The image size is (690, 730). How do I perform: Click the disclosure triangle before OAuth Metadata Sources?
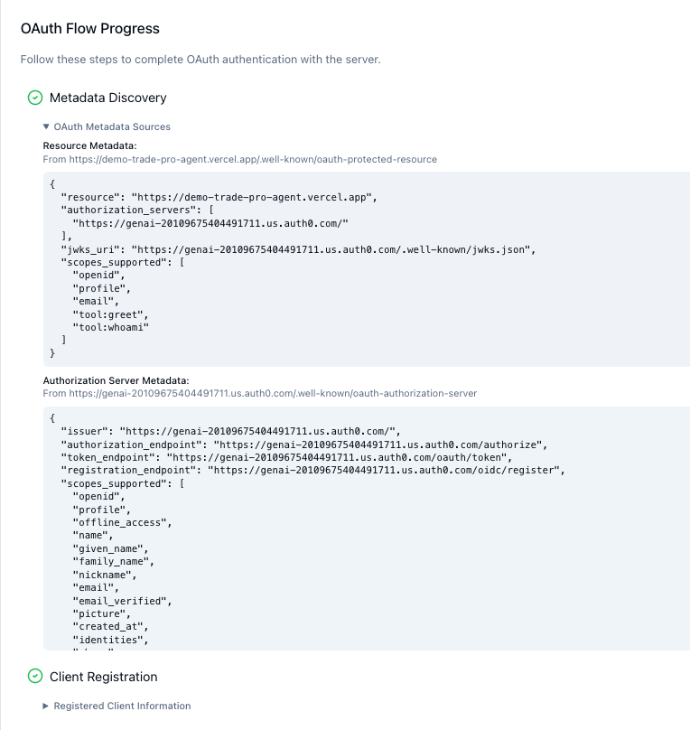click(x=45, y=126)
